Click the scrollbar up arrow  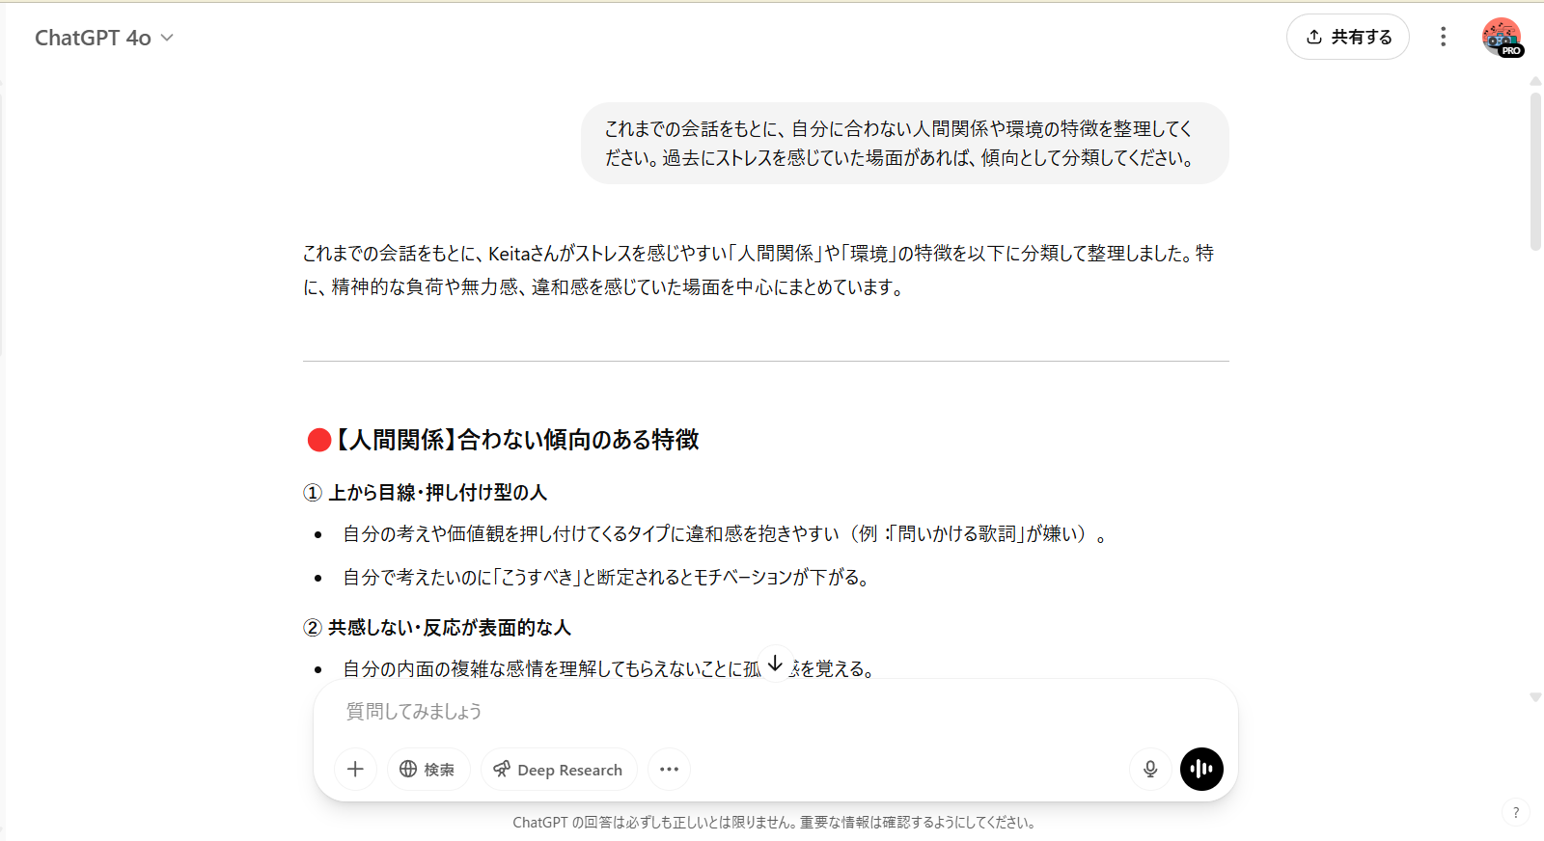[x=1535, y=82]
